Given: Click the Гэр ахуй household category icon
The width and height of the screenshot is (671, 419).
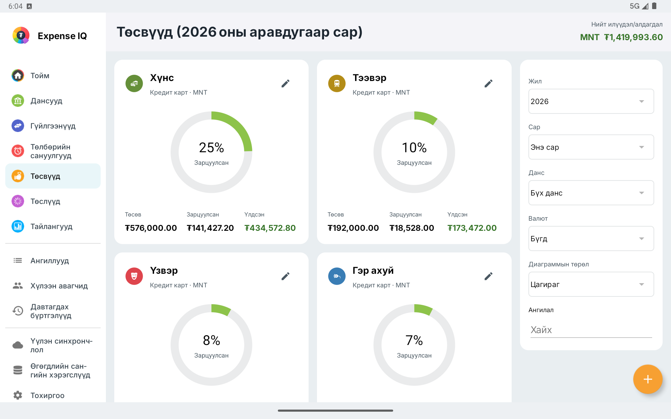Looking at the screenshot, I should (337, 276).
